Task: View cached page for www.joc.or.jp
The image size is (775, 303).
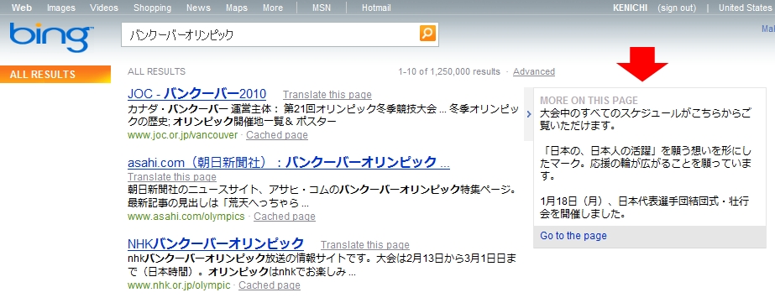Action: click(277, 135)
